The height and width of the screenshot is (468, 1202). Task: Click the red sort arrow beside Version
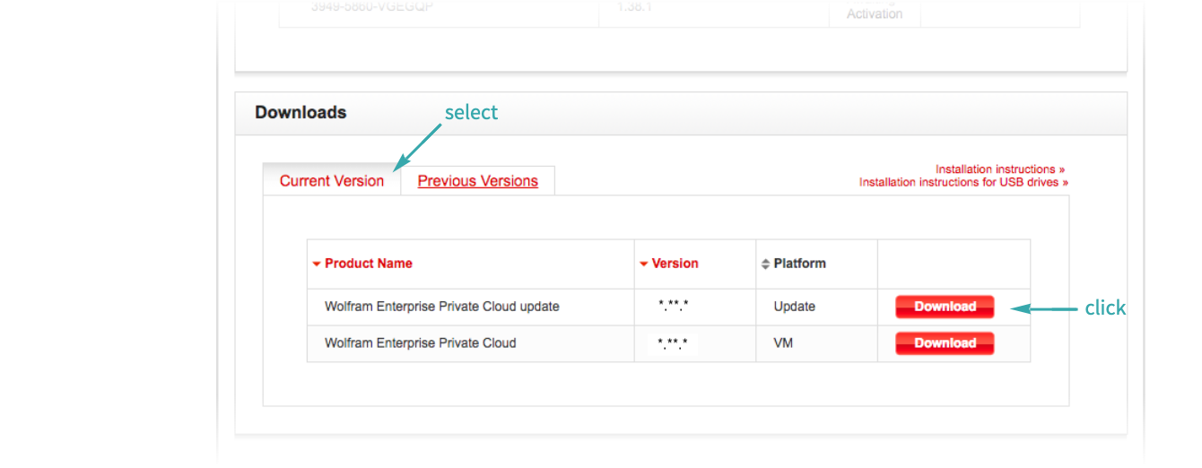pos(644,264)
